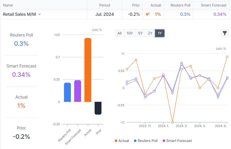Open the chart filter funnel icon
The height and width of the screenshot is (149, 231).
(225, 33)
